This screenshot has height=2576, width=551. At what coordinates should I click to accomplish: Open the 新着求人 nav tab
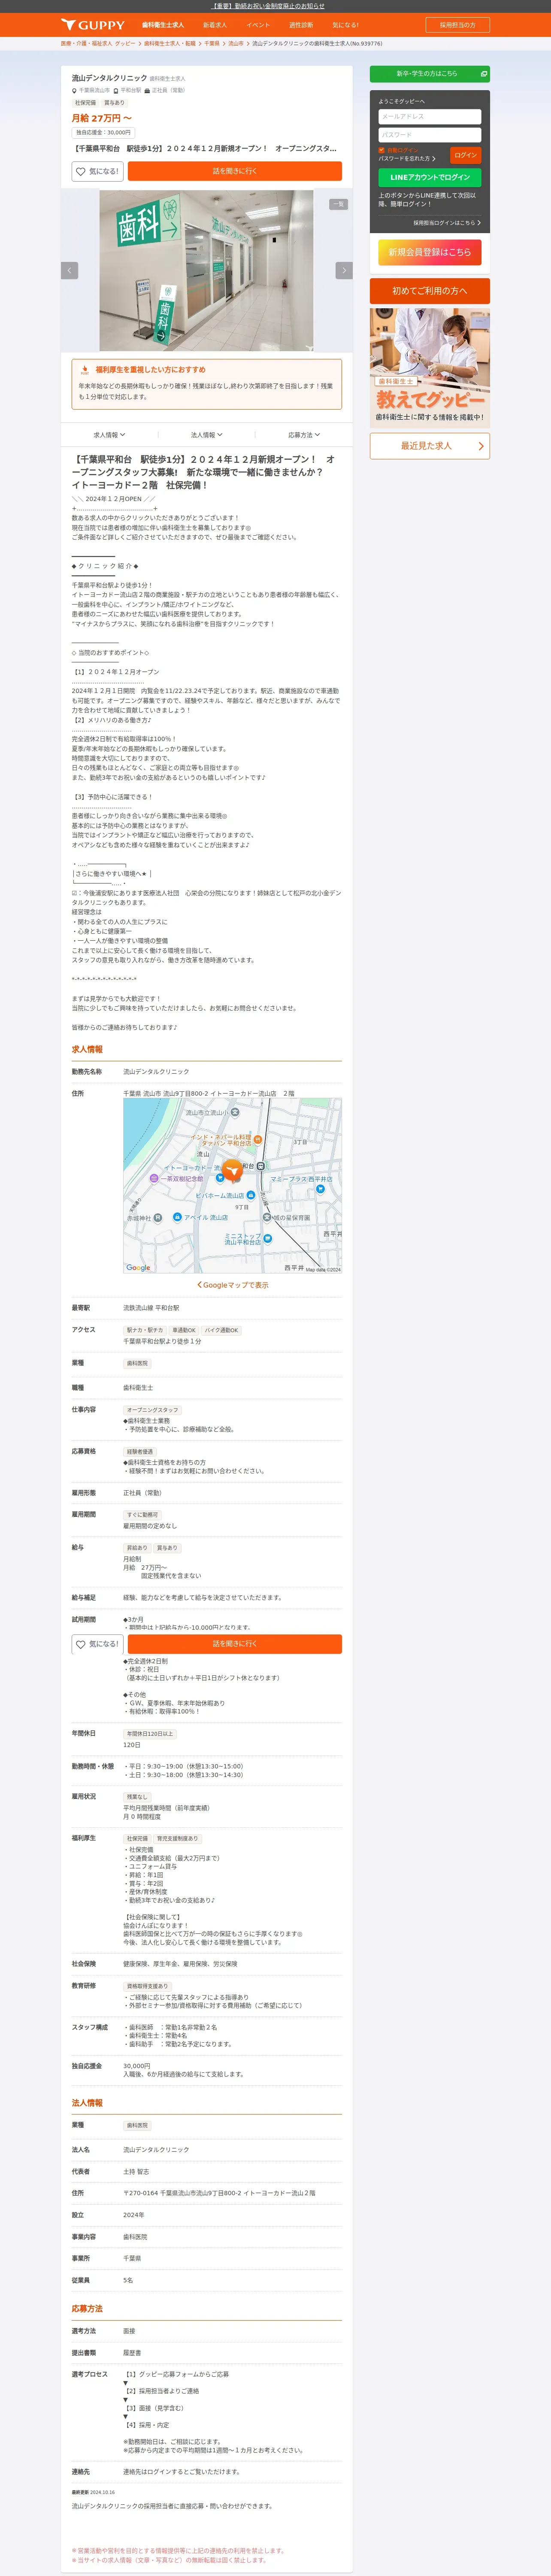point(215,25)
